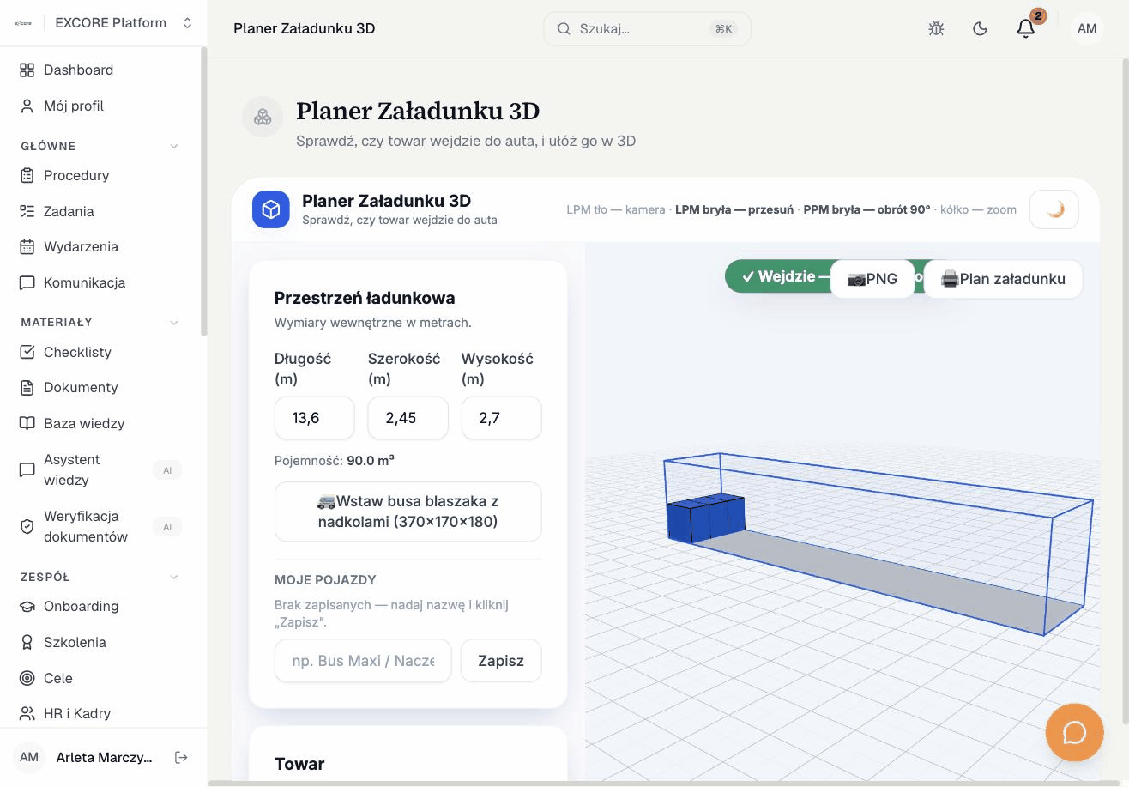The width and height of the screenshot is (1129, 787).
Task: Toggle dark mode moon icon in header
Action: 980,29
